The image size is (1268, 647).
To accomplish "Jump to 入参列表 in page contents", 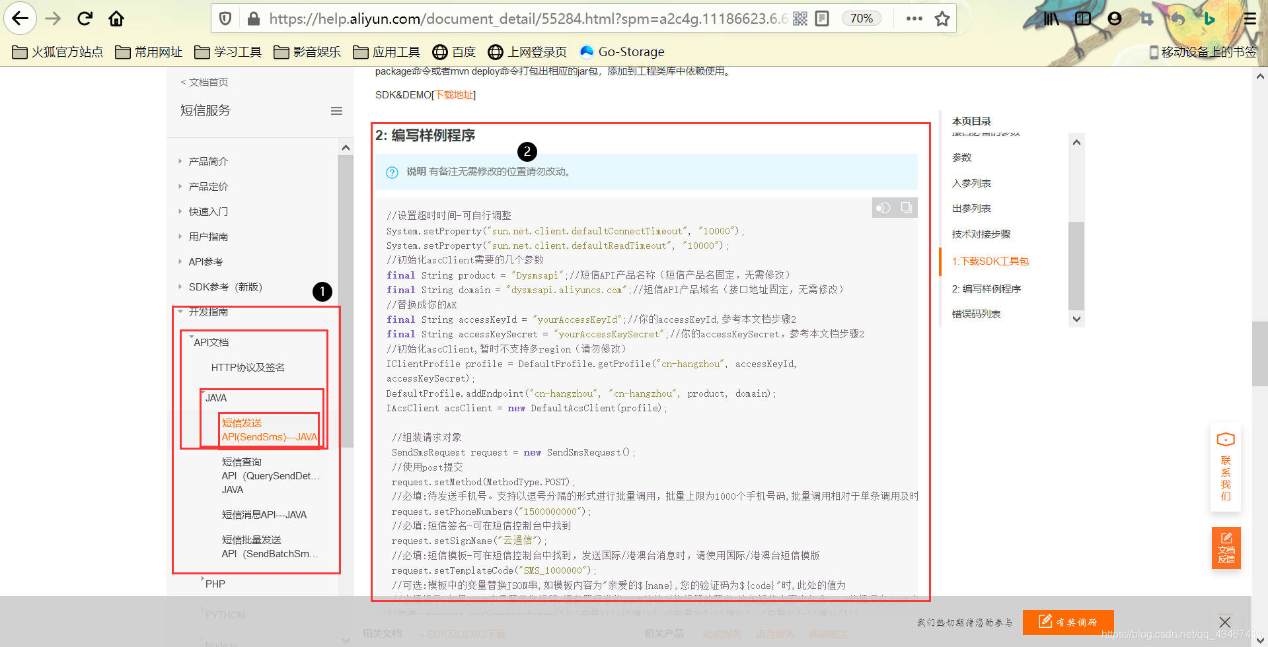I will tap(971, 183).
